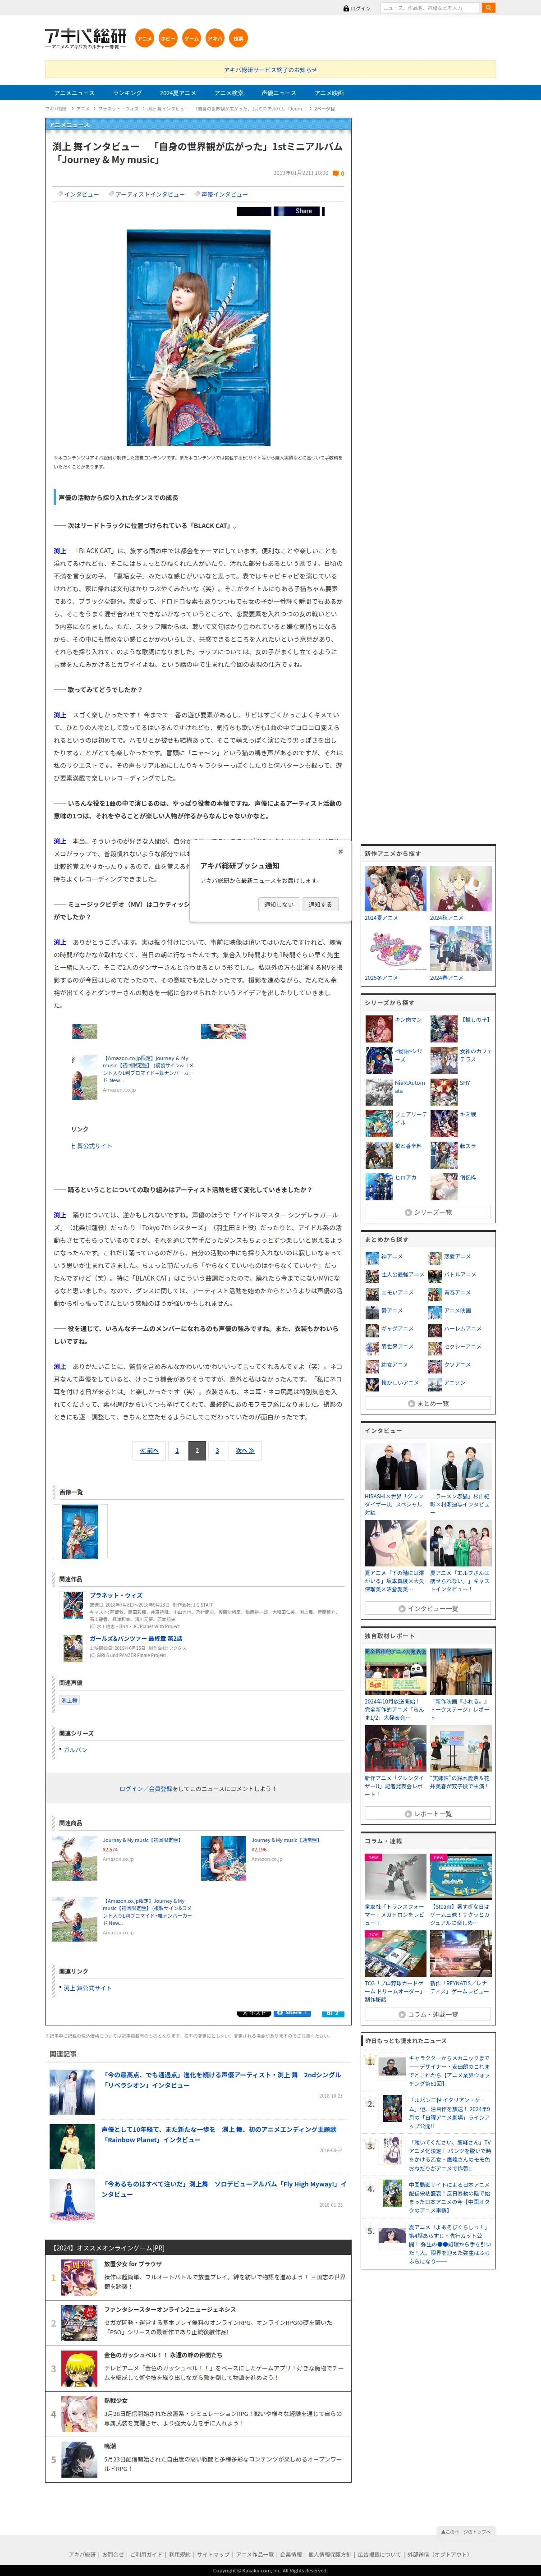This screenshot has height=2576, width=541.
Task: Click the シリーズ一覧 button
Action: pos(428,1212)
